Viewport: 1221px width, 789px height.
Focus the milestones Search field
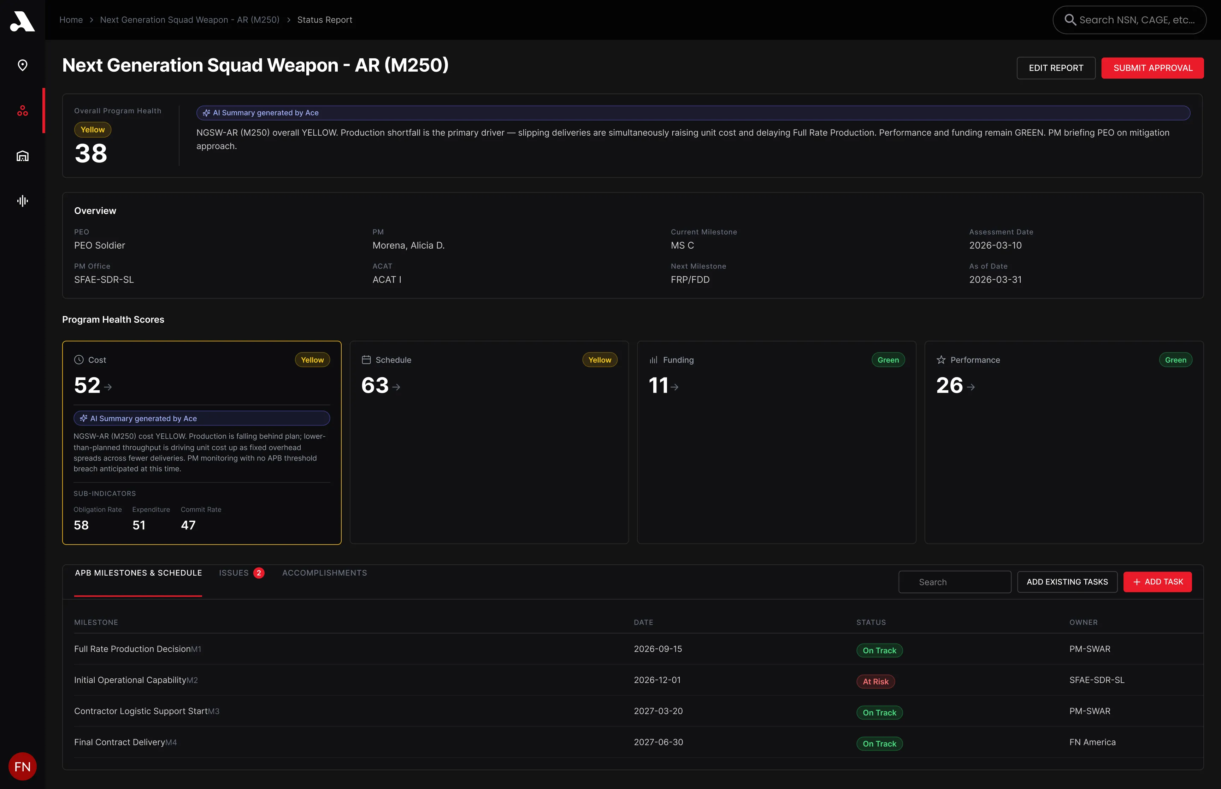point(955,581)
